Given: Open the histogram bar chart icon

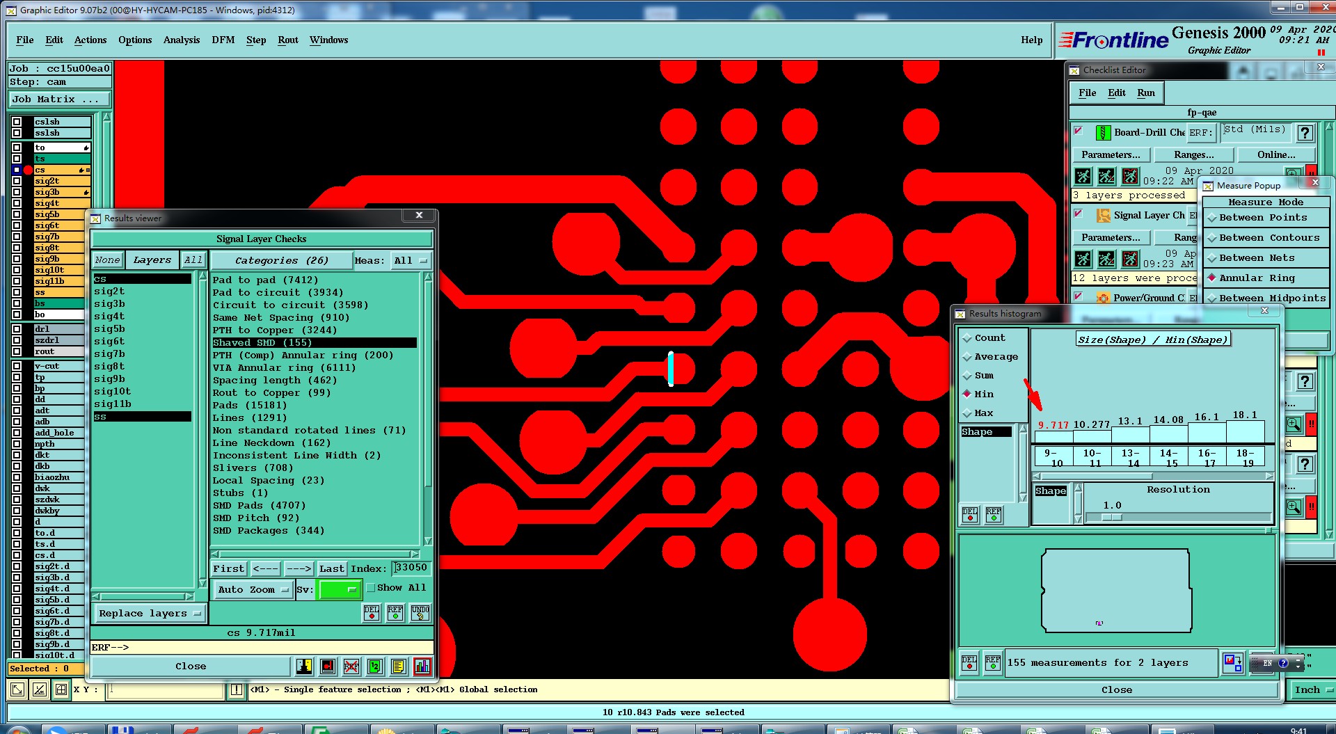Looking at the screenshot, I should [x=422, y=667].
